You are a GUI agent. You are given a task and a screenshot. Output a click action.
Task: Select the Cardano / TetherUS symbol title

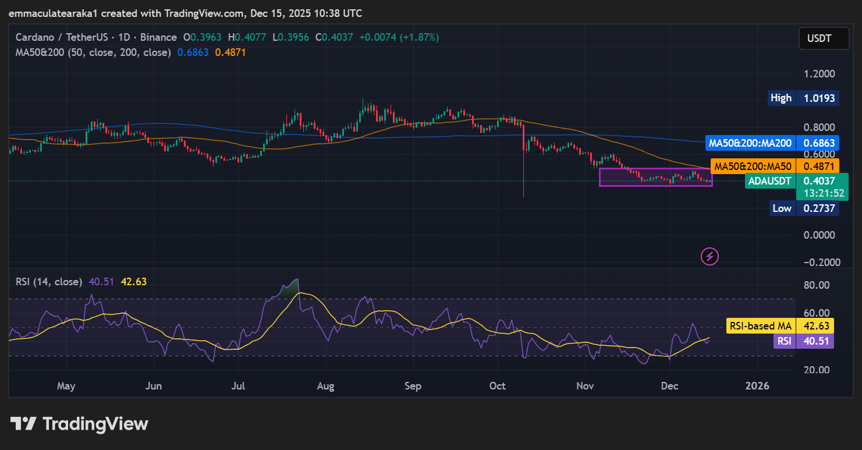point(96,37)
